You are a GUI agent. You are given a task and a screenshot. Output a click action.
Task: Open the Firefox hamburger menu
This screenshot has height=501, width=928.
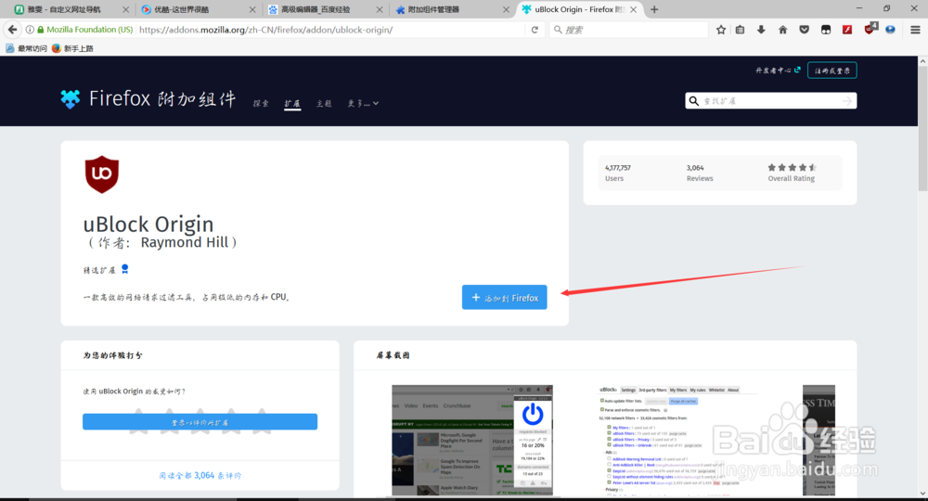coord(915,30)
